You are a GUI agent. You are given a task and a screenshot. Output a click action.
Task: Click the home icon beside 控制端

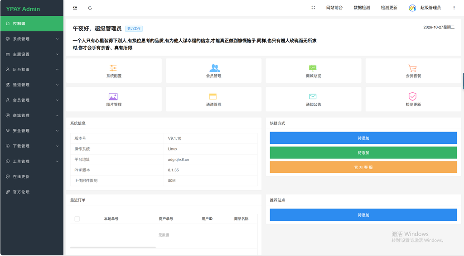point(8,24)
